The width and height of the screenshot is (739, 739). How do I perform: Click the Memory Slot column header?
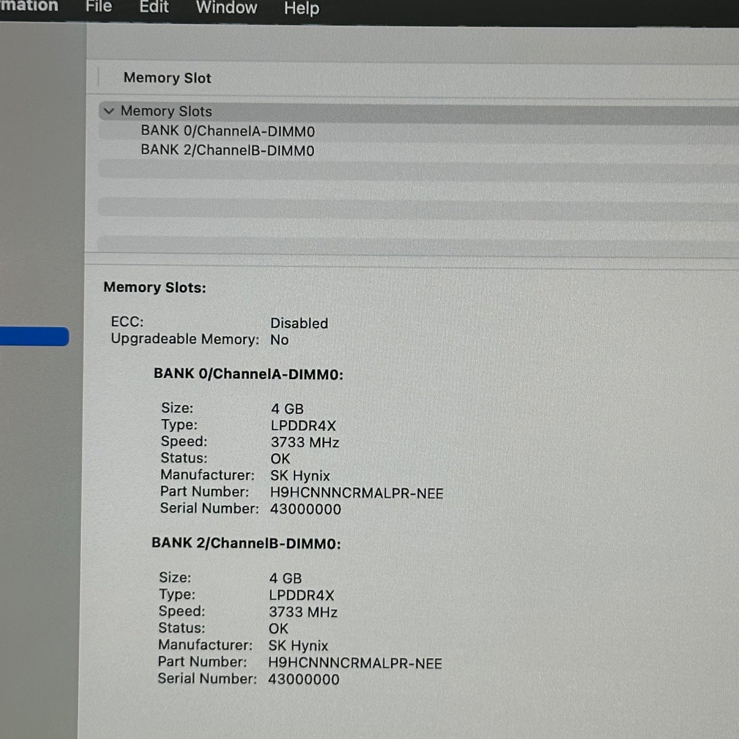pyautogui.click(x=167, y=78)
